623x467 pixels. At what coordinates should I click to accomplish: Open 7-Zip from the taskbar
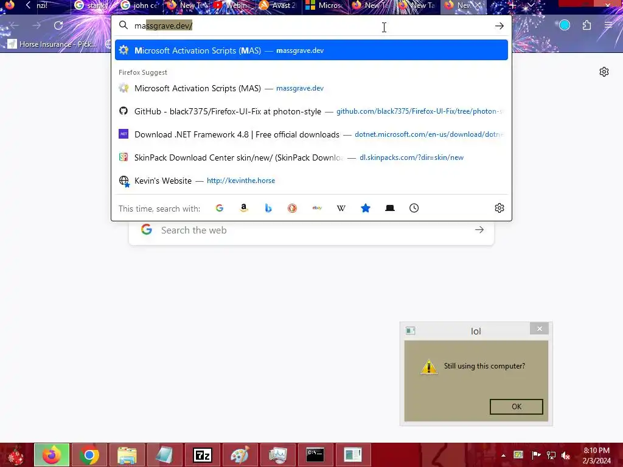[202, 455]
